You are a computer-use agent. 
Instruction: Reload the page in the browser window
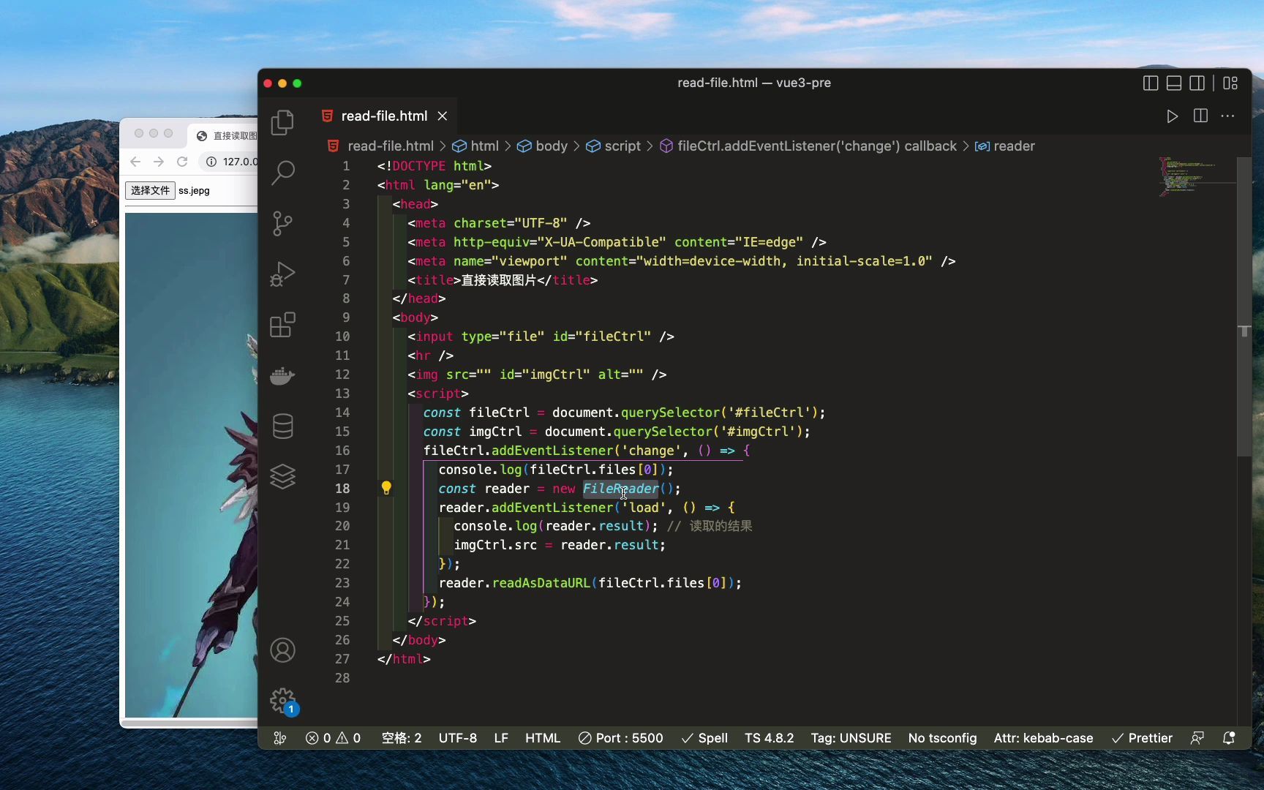(182, 162)
